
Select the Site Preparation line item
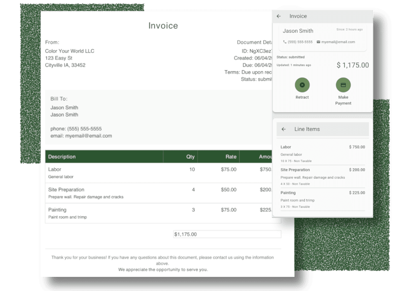[322, 176]
